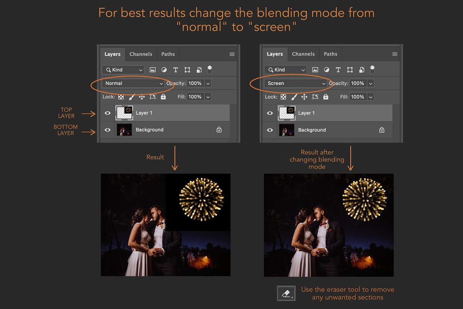Expand the Fill arrow in the Screen-mode panel

pyautogui.click(x=370, y=97)
